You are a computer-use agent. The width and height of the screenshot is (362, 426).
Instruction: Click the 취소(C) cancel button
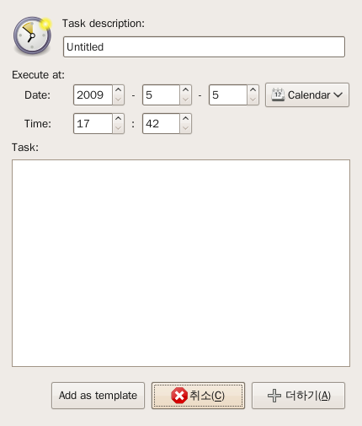click(198, 396)
